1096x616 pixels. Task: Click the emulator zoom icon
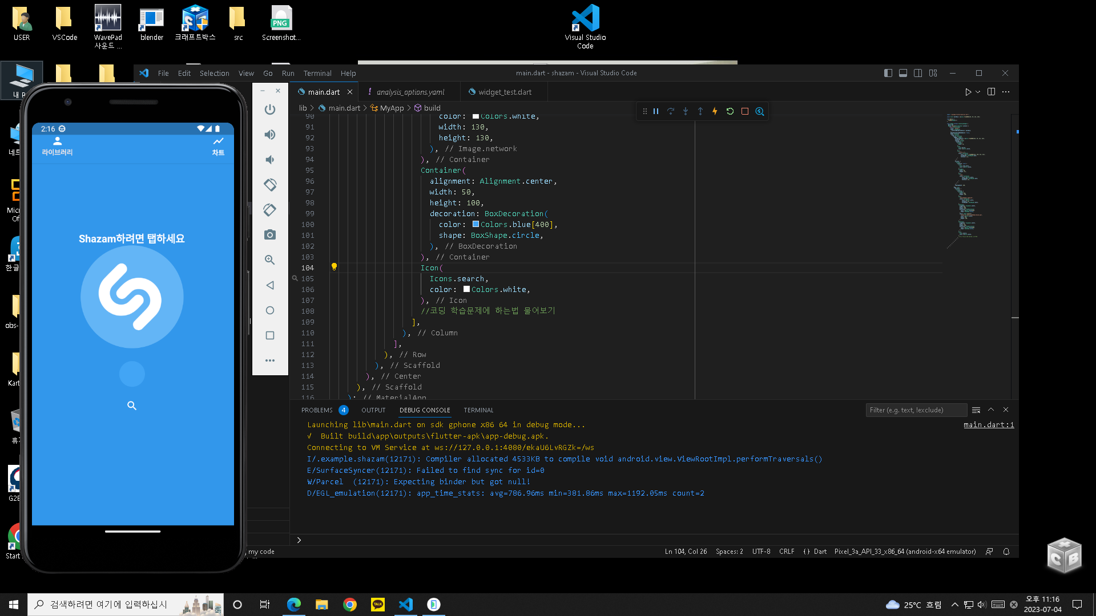[x=270, y=260]
